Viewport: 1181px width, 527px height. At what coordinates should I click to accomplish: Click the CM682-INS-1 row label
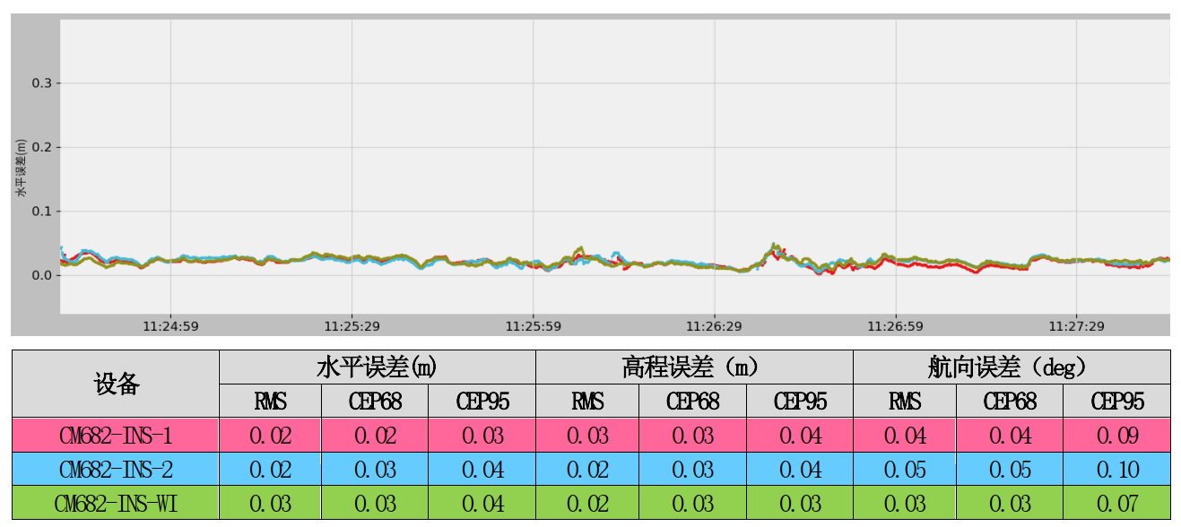tap(116, 436)
